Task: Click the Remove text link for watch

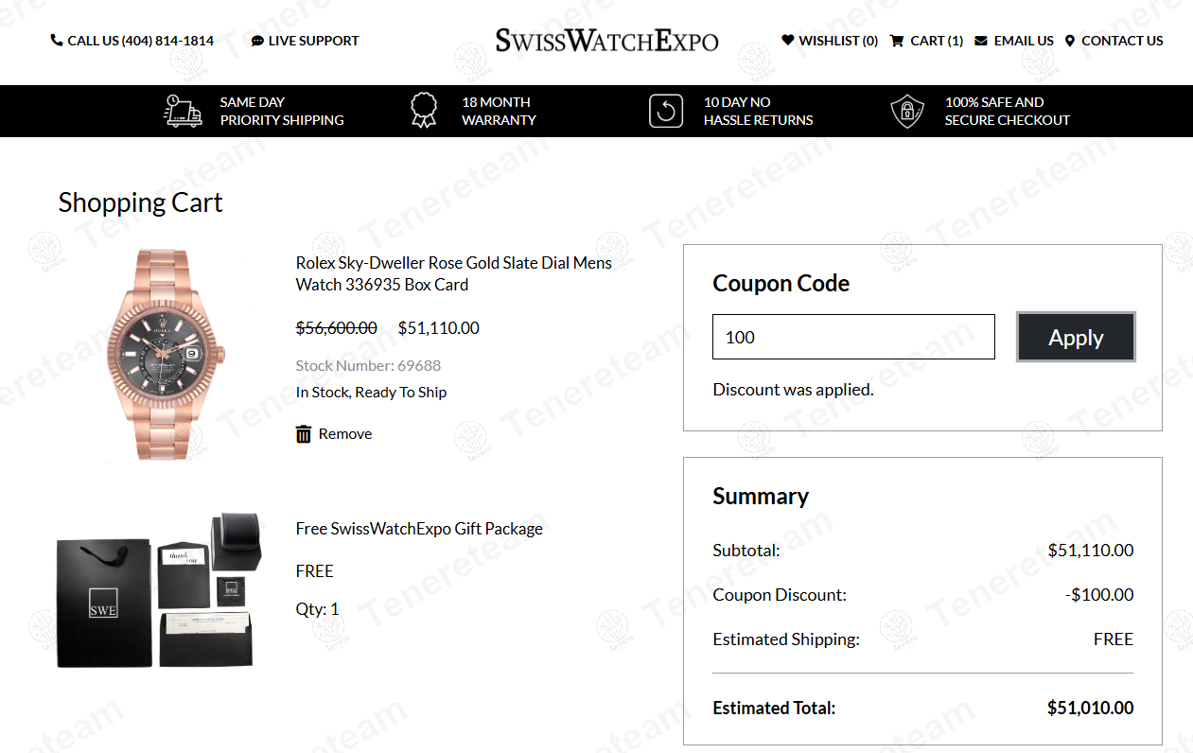Action: coord(345,434)
